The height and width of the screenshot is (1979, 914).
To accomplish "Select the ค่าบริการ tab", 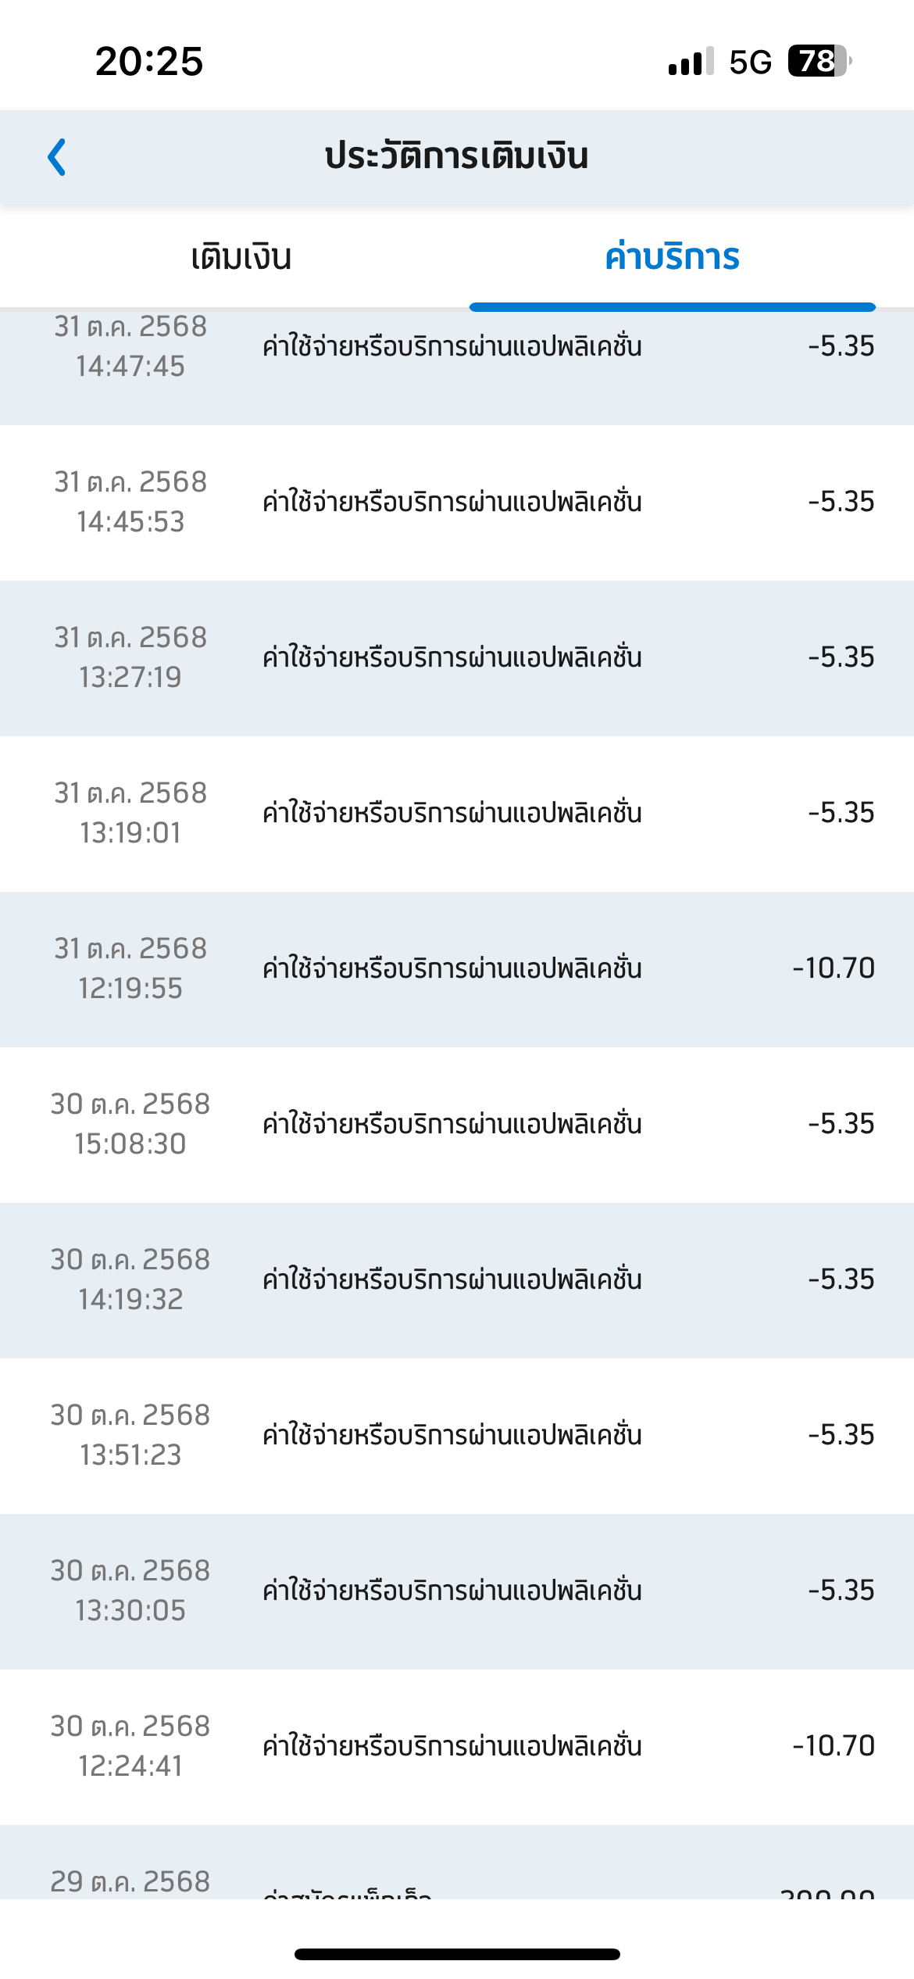I will (672, 257).
